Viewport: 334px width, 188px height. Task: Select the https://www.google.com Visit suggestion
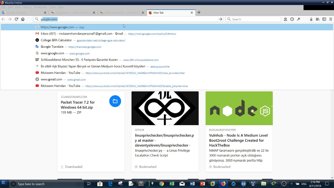pos(167,27)
